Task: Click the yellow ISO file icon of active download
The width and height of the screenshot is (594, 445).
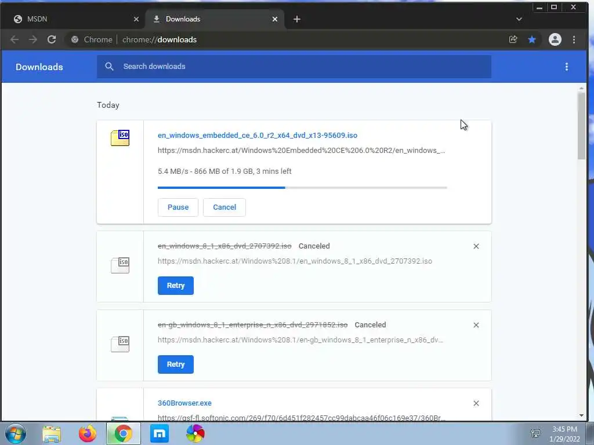Action: (x=120, y=138)
